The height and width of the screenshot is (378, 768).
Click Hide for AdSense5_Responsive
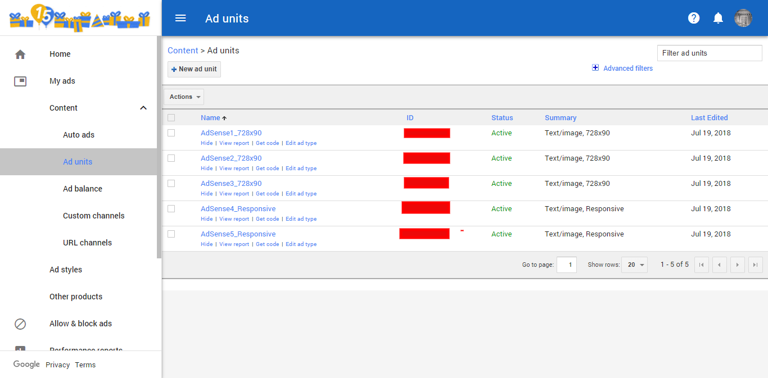coord(207,244)
